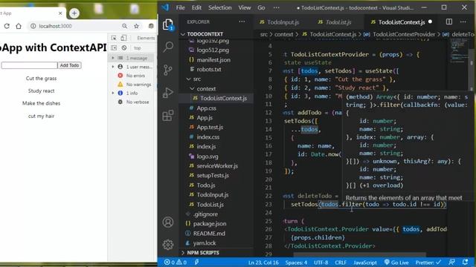Open the Edit menu

coord(196,7)
